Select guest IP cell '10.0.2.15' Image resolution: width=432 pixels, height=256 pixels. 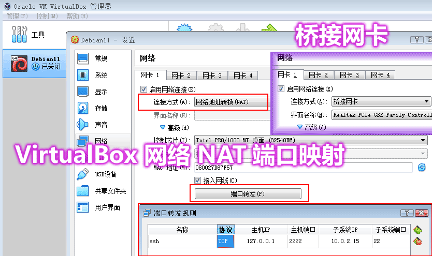345,241
